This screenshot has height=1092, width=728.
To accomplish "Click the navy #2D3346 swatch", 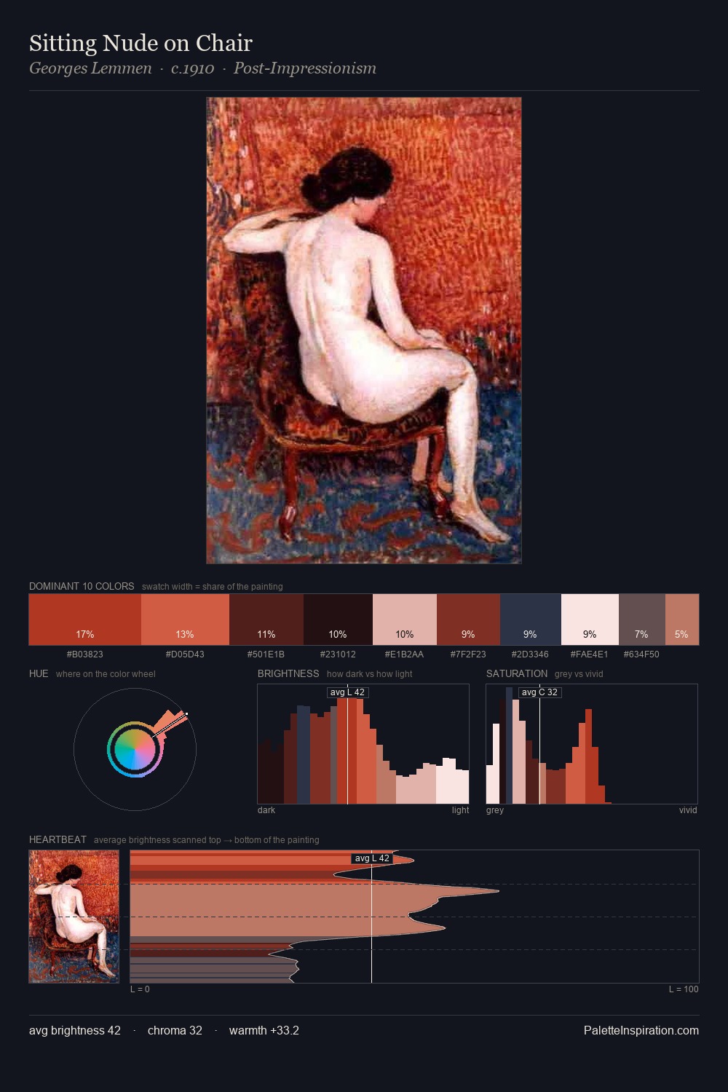I will coord(531,620).
